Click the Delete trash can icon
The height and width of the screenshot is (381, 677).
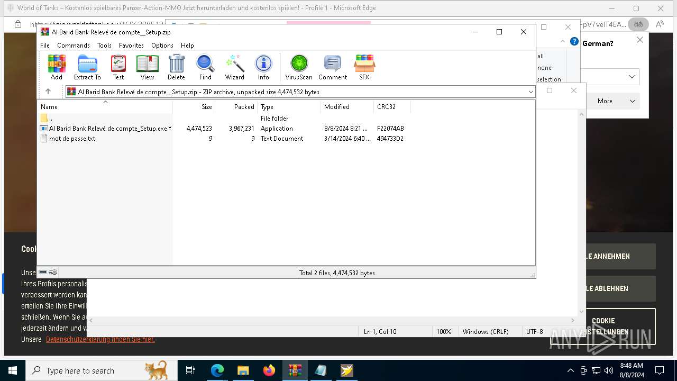[176, 67]
